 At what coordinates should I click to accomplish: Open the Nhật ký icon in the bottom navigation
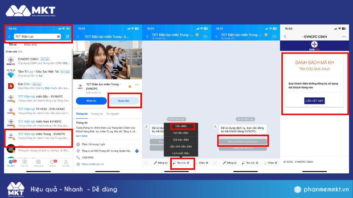pos(53,163)
